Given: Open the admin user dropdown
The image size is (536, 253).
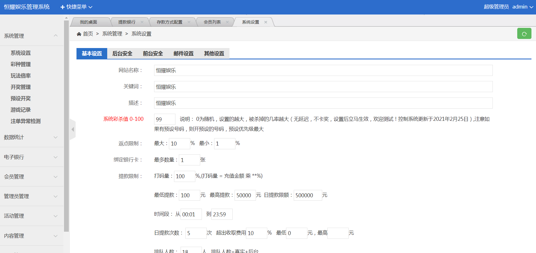Looking at the screenshot, I should (x=522, y=7).
